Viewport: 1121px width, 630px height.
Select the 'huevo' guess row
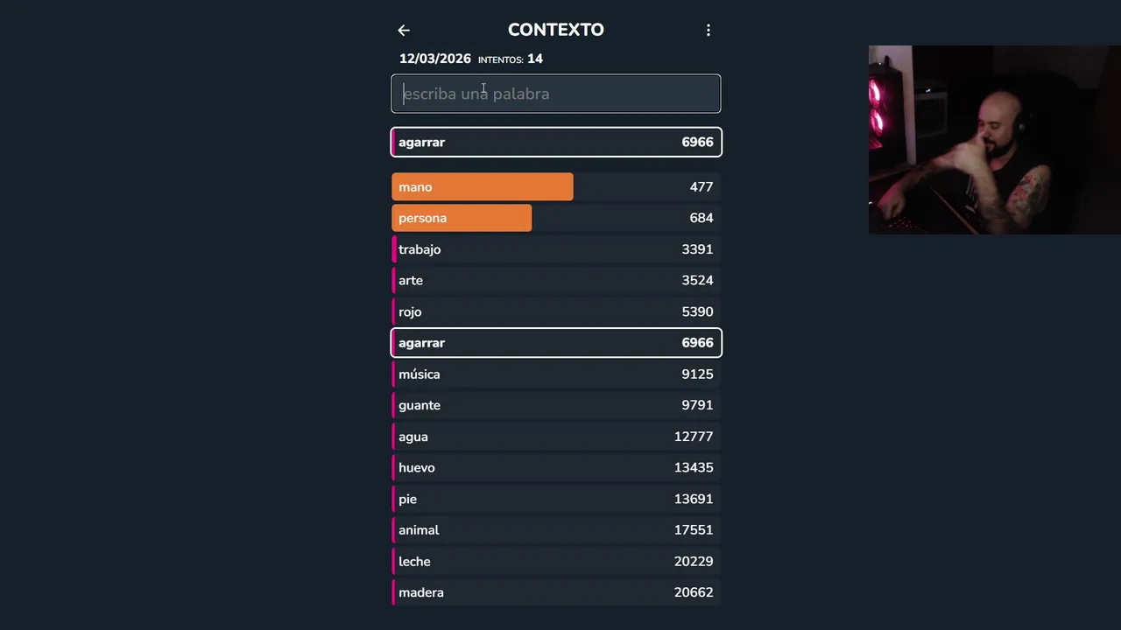556,468
